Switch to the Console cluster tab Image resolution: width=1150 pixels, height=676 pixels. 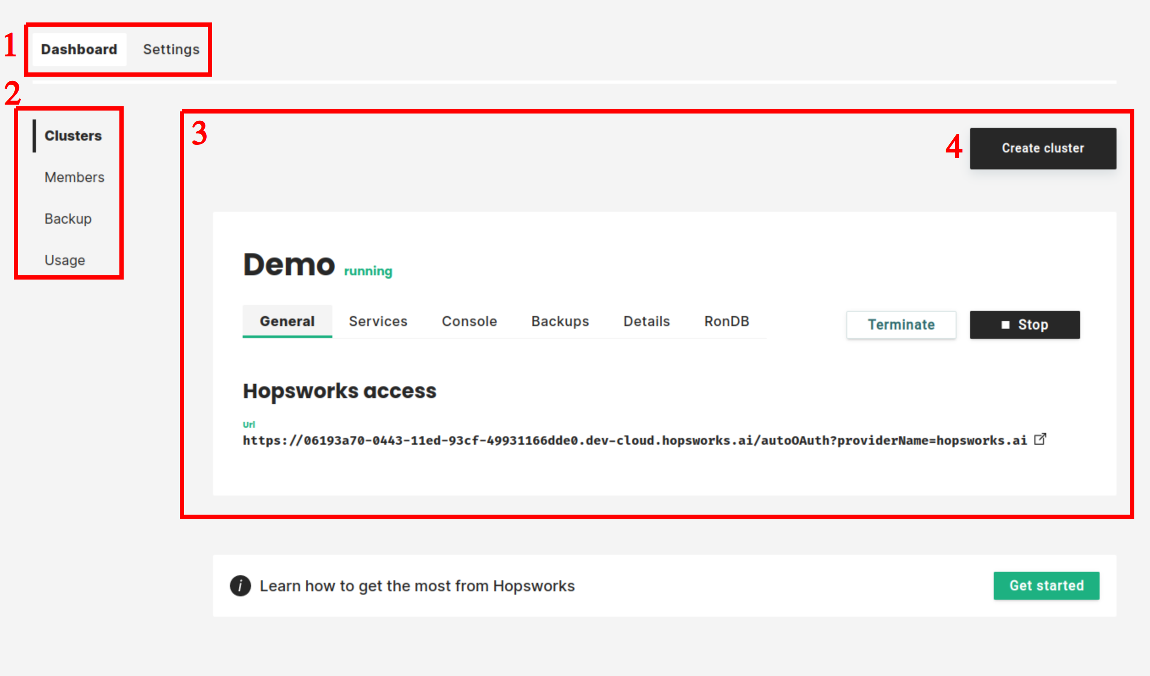point(469,321)
